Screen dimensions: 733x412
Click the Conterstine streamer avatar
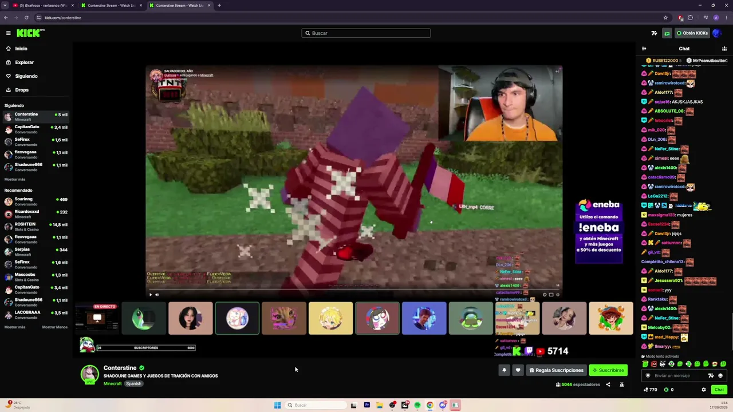click(89, 374)
